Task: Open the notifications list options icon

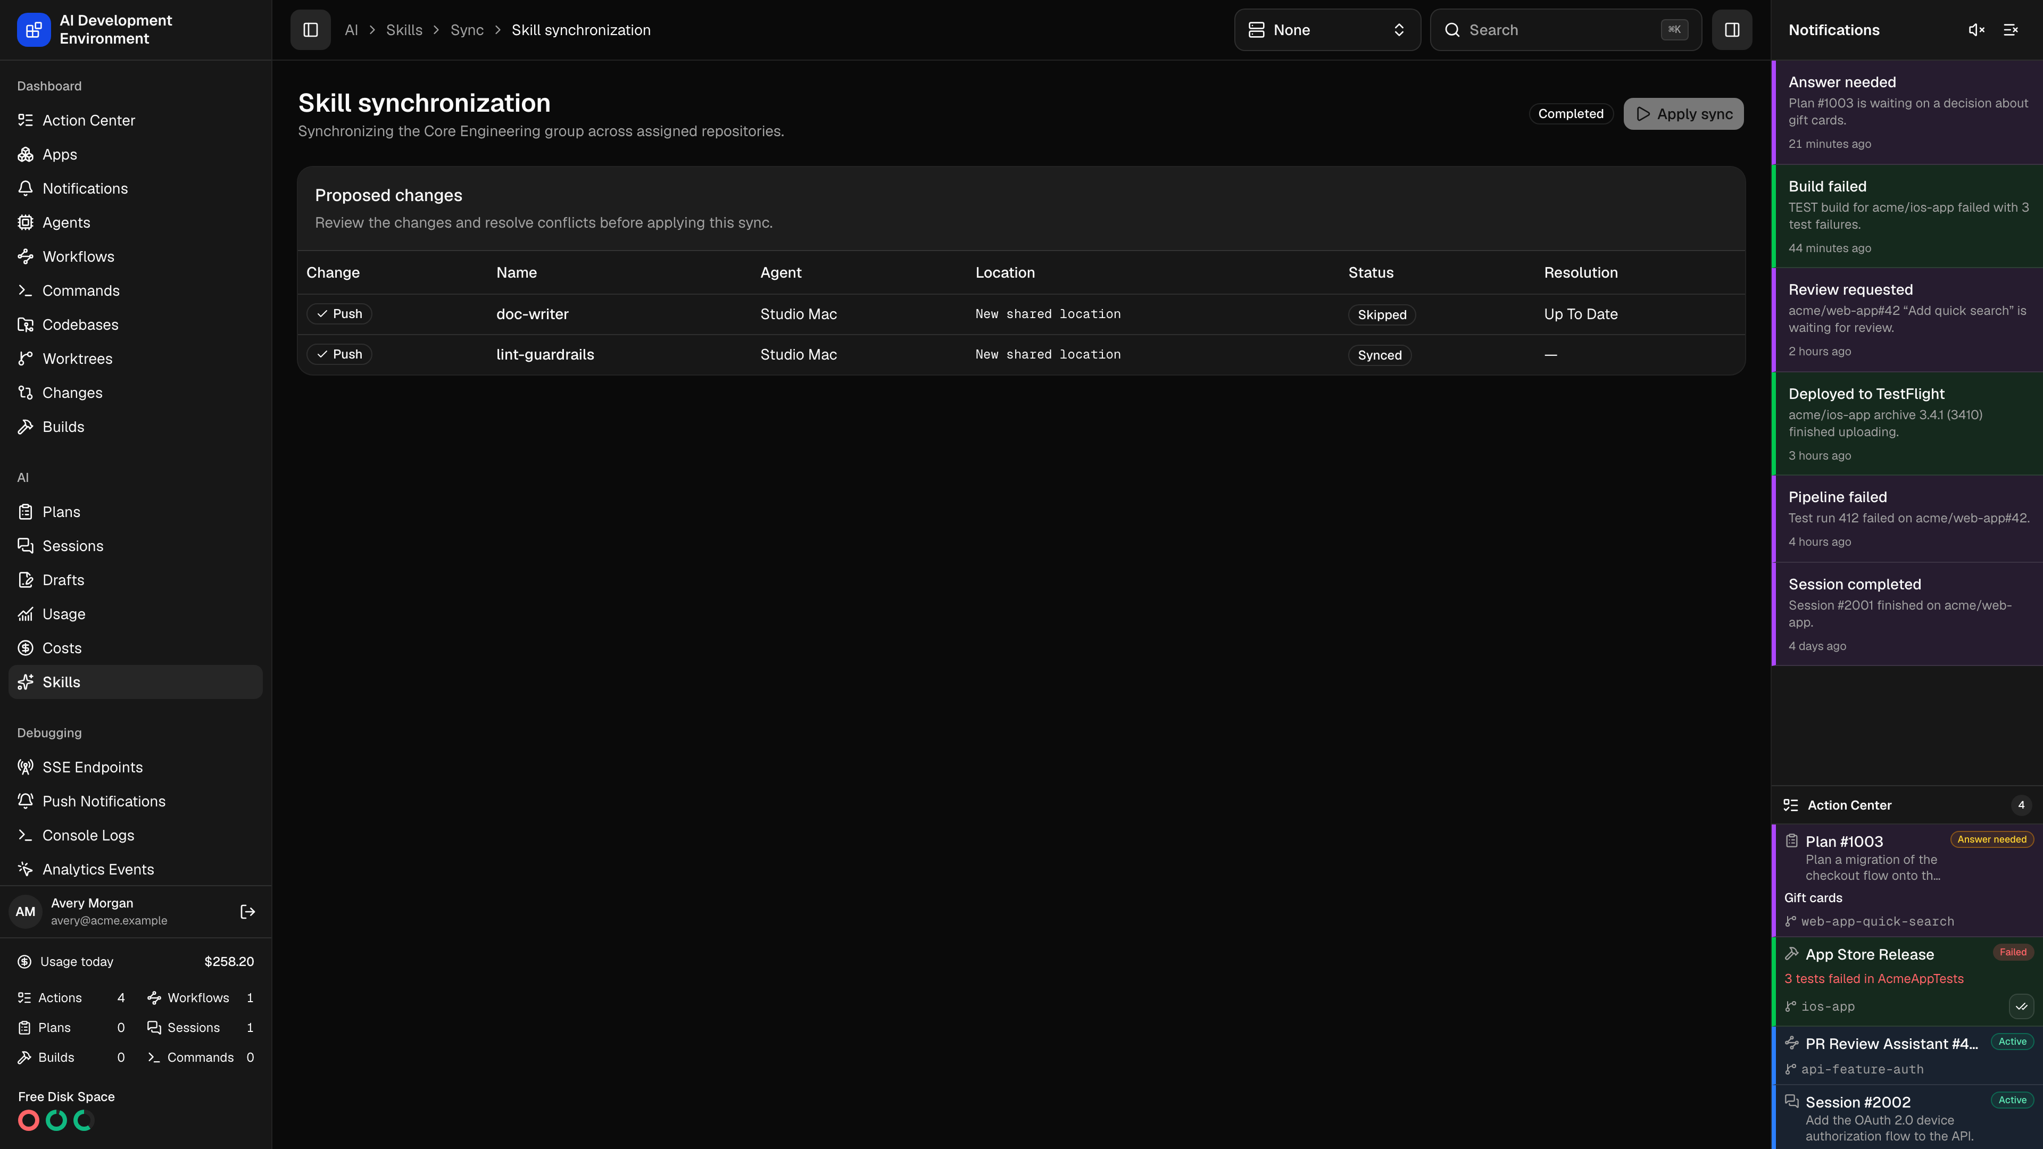Action: point(2011,30)
